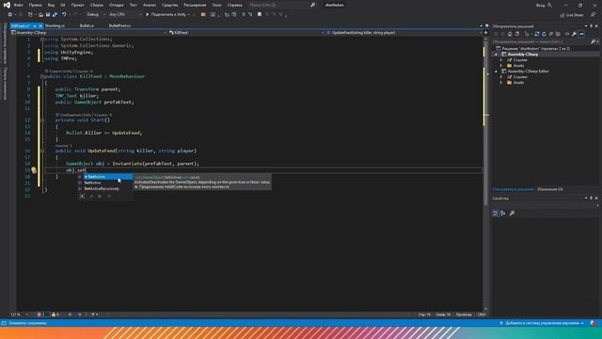
Task: Click the Visual Studio logo icon
Action: (x=7, y=5)
